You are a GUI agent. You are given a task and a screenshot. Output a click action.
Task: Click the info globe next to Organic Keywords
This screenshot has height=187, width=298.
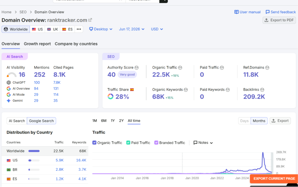(x=186, y=90)
